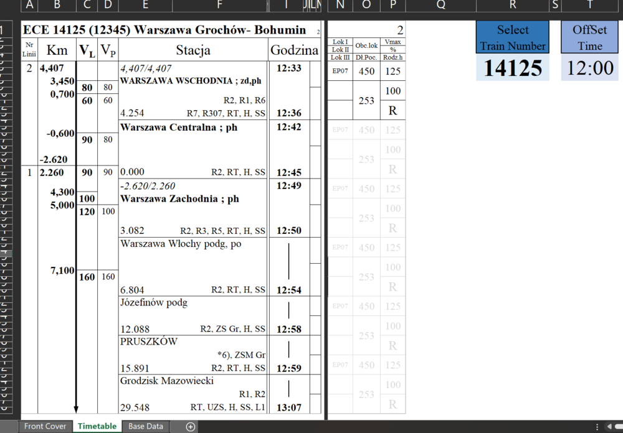Click time 13:07 cell
This screenshot has width=623, height=433.
click(289, 407)
